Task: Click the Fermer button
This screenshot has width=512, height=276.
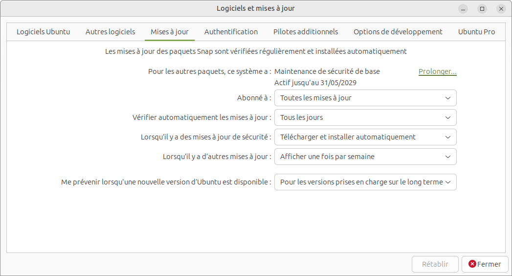Action: tap(484, 264)
